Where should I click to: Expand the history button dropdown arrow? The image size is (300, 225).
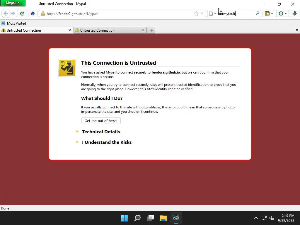[286, 13]
